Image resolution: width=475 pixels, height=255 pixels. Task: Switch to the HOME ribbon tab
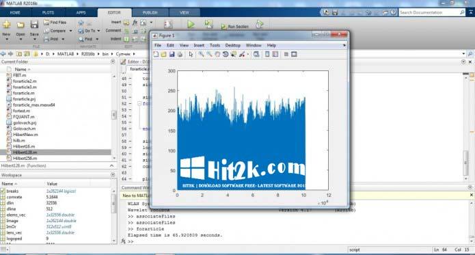15,13
